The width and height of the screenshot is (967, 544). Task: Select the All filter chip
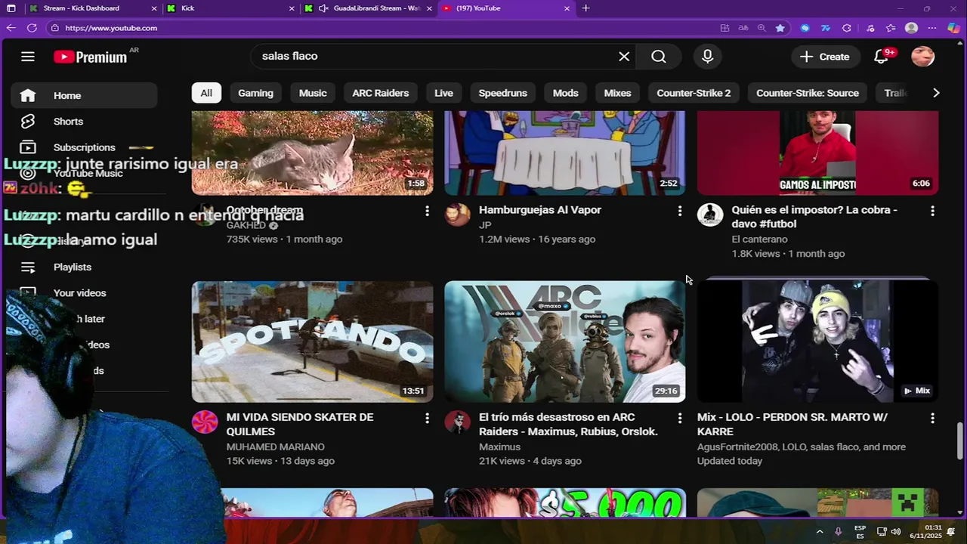click(x=206, y=93)
